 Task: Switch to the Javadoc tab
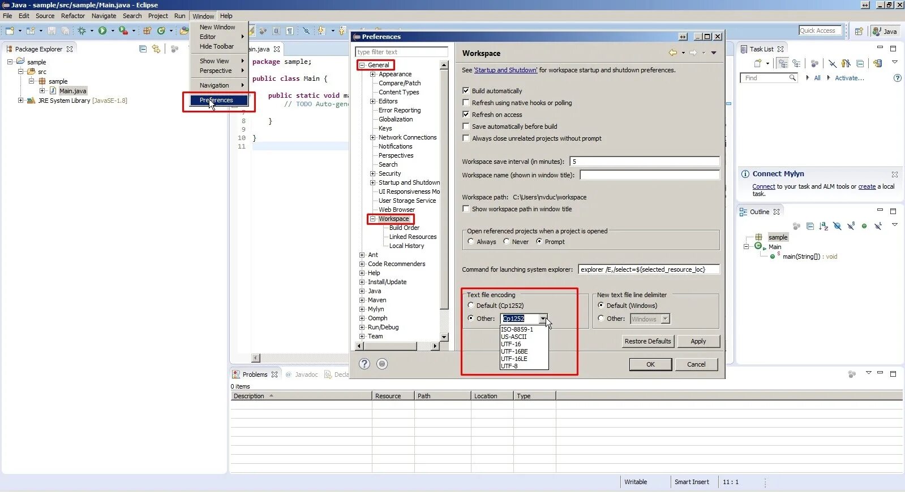pyautogui.click(x=302, y=375)
